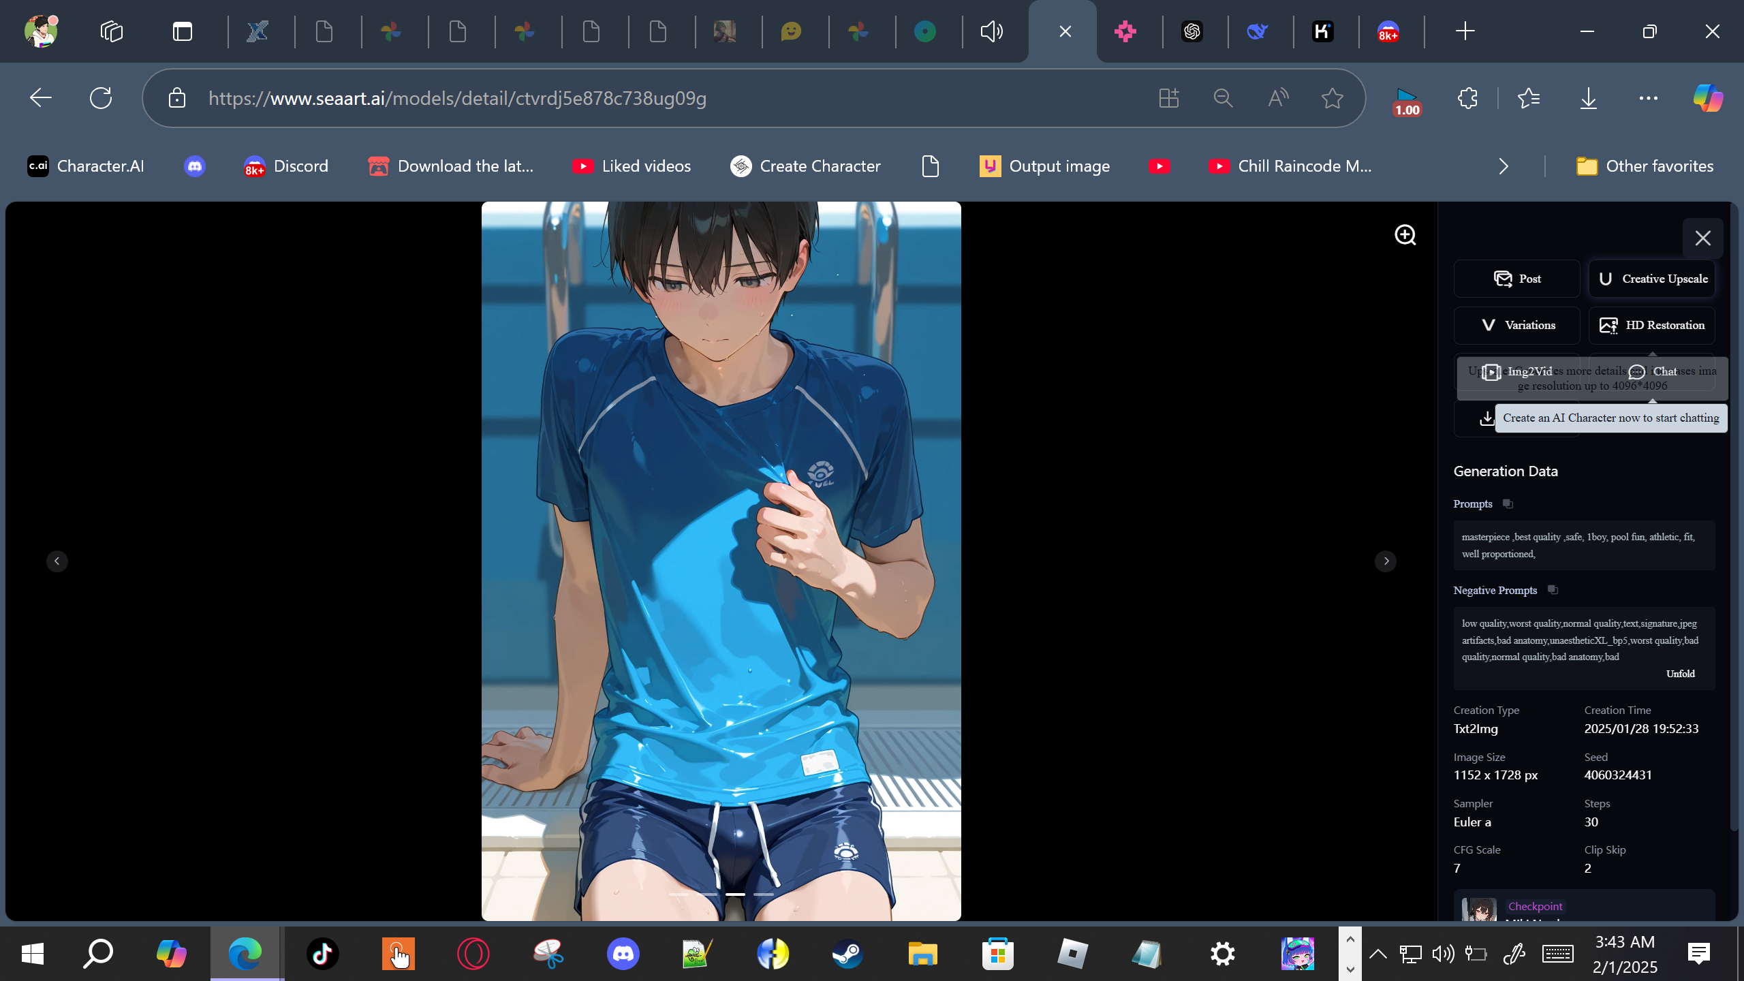Go to next image with right arrow

pos(1386,561)
